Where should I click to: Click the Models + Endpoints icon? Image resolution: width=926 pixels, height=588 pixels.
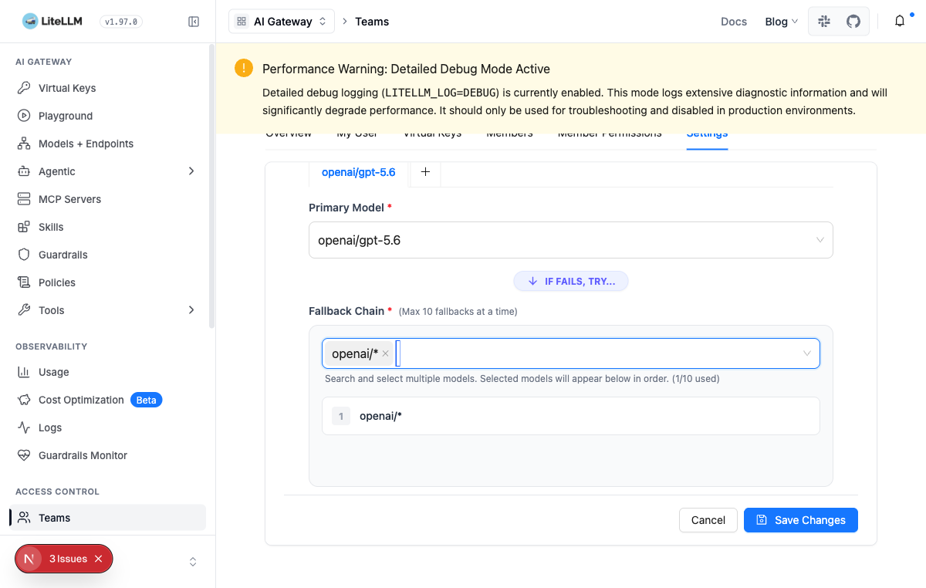[24, 144]
